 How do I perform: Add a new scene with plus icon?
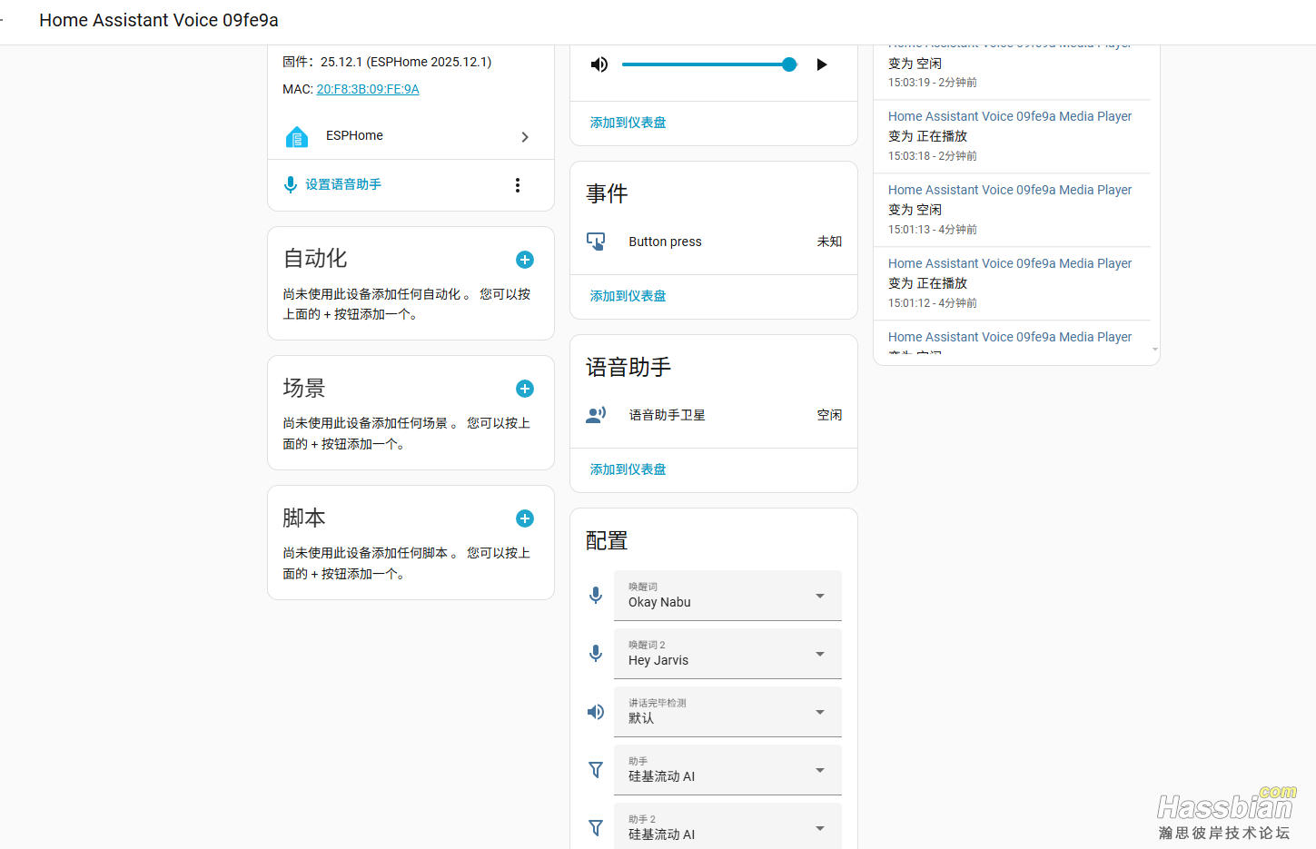525,389
